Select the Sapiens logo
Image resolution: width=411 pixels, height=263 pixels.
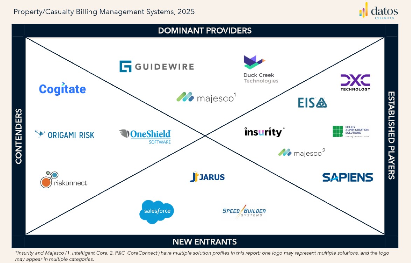[x=347, y=177]
